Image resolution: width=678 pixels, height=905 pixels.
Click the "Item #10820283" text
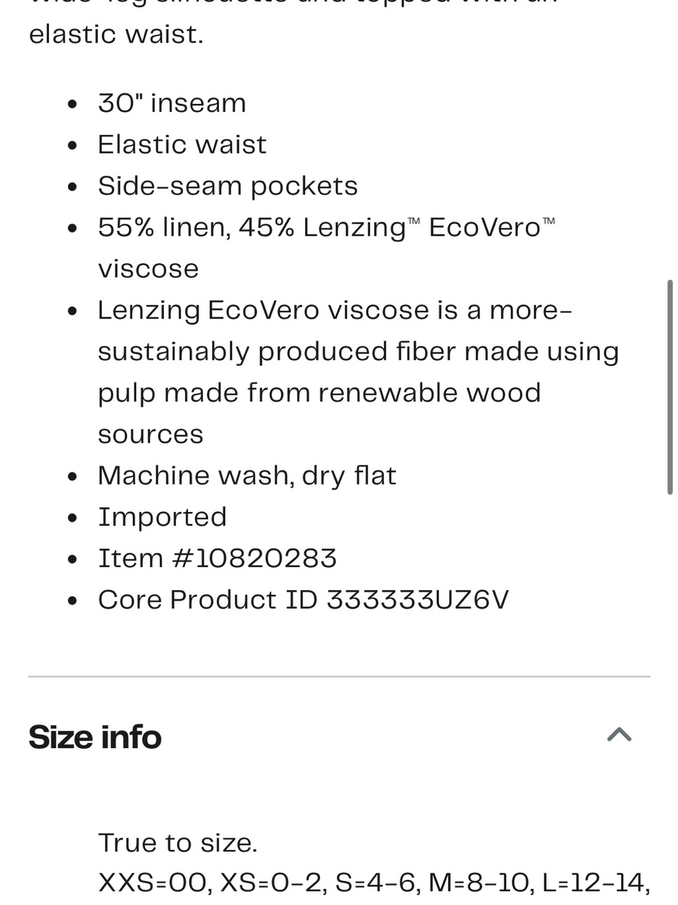click(218, 559)
